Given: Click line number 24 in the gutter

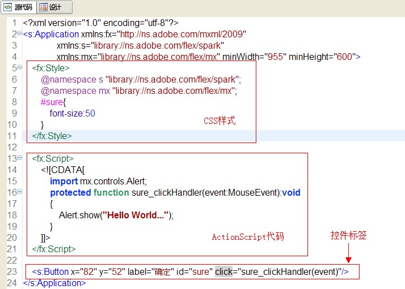Looking at the screenshot, I should [12, 283].
